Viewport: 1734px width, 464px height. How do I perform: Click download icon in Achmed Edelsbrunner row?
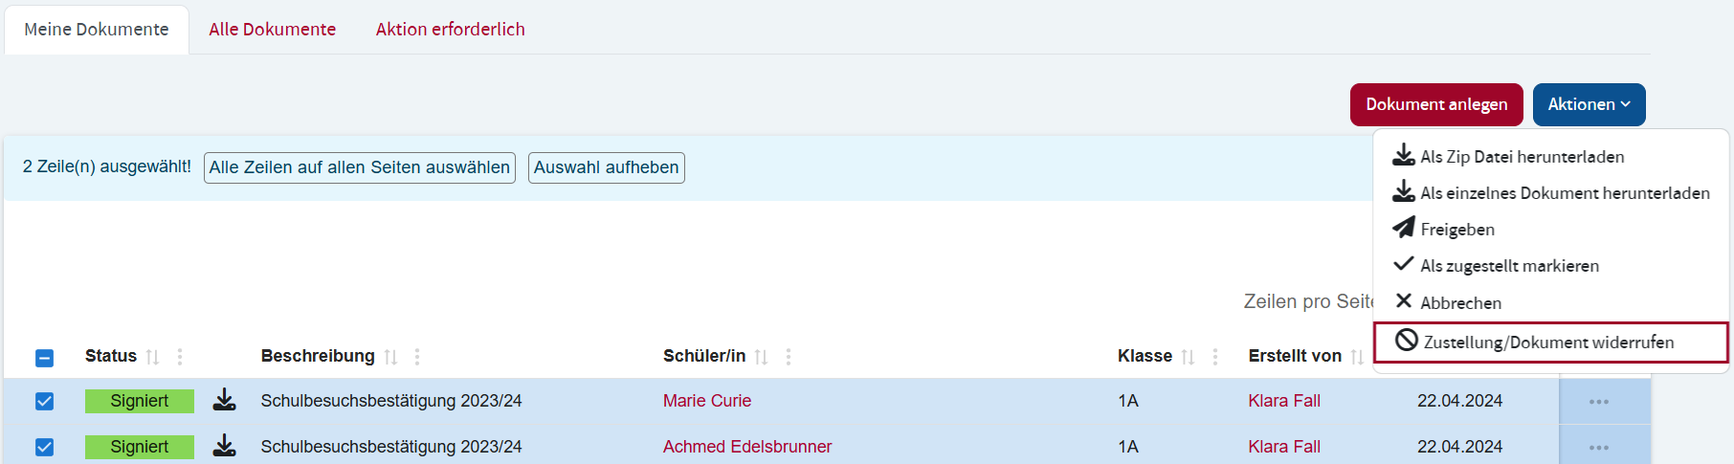point(224,446)
